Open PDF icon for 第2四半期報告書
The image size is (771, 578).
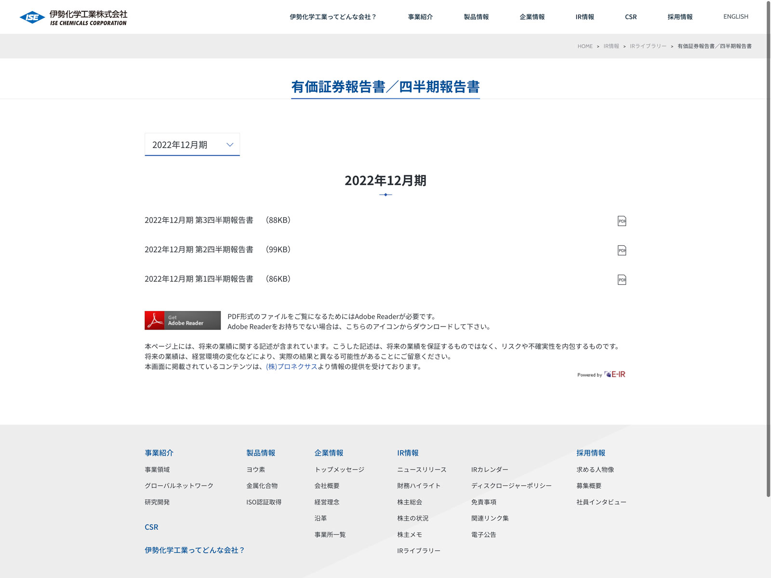pyautogui.click(x=622, y=250)
